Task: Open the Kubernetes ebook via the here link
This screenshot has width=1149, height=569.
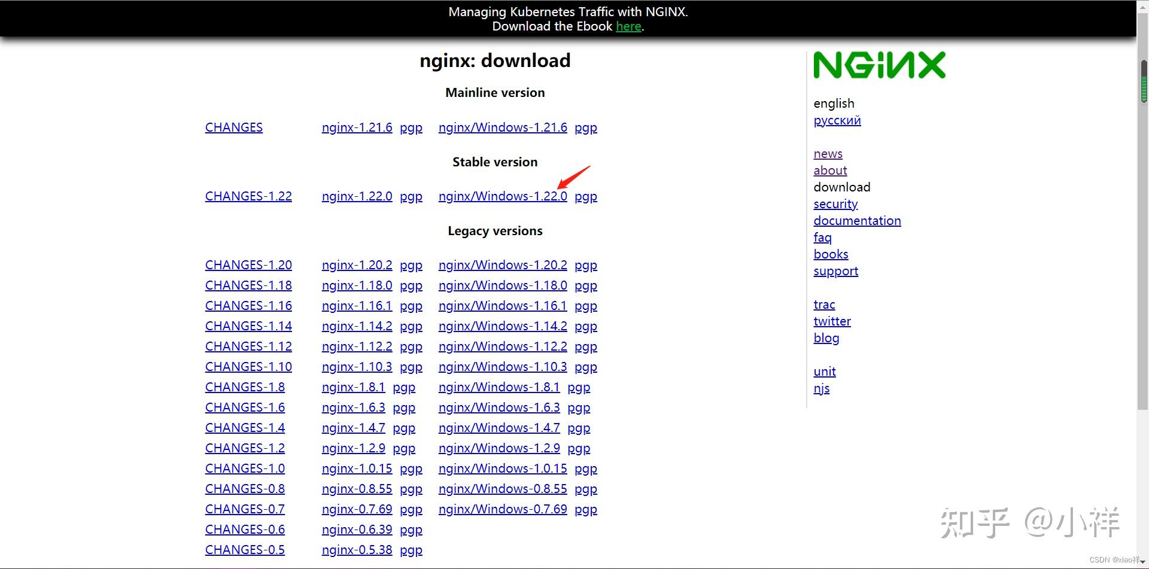Action: (628, 26)
